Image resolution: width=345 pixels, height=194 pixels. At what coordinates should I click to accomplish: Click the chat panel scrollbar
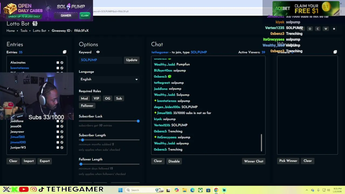261,143
